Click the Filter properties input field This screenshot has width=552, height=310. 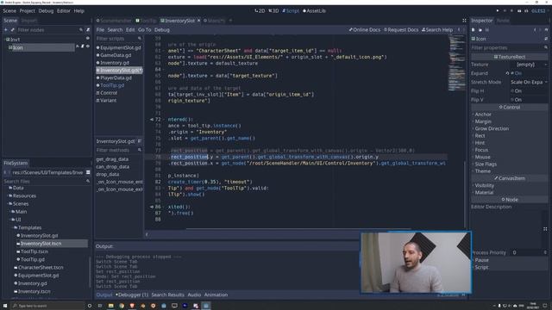coord(510,47)
